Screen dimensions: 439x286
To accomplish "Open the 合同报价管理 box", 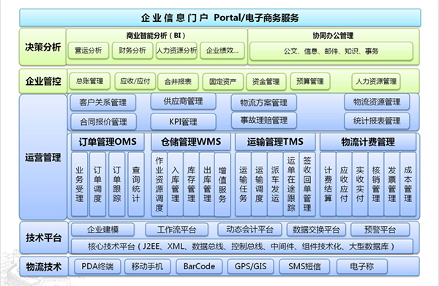I will [103, 121].
